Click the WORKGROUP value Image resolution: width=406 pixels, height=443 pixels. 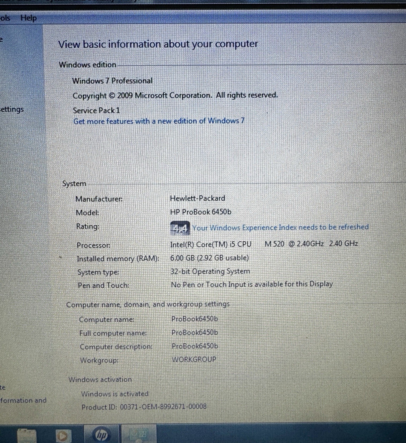pos(194,359)
